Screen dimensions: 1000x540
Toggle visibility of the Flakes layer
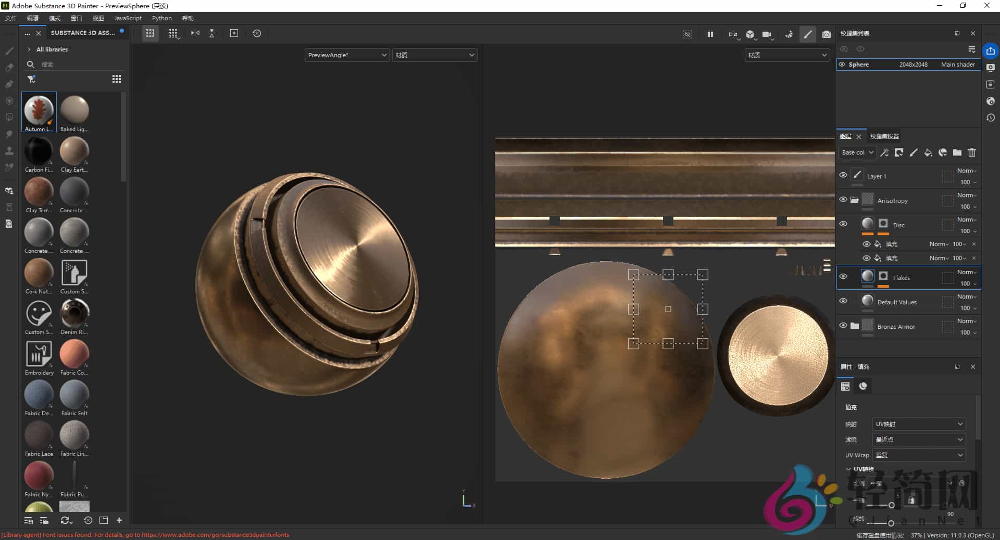click(844, 277)
